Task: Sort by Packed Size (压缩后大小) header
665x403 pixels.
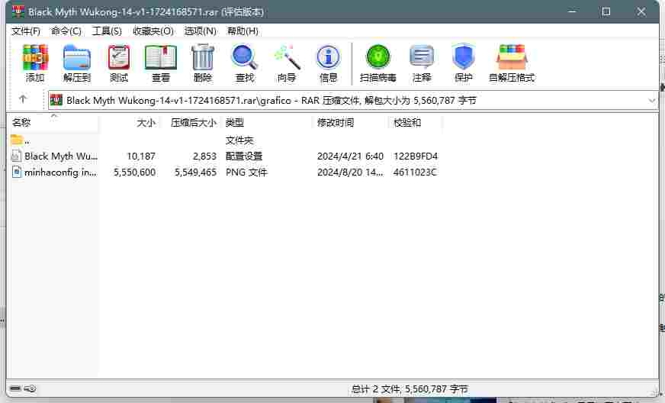Action: pyautogui.click(x=191, y=123)
